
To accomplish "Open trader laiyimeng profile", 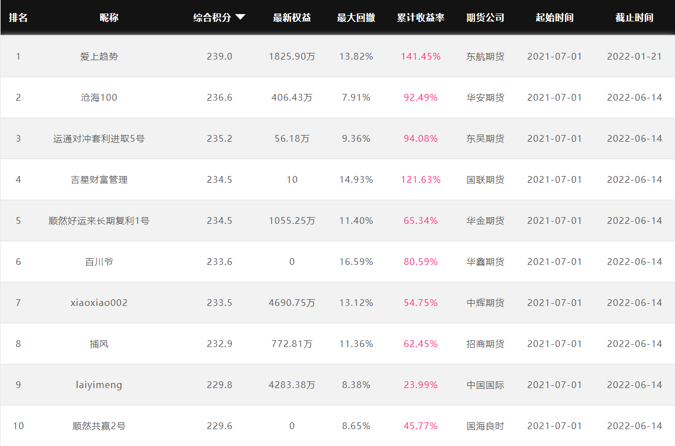I will coord(99,385).
